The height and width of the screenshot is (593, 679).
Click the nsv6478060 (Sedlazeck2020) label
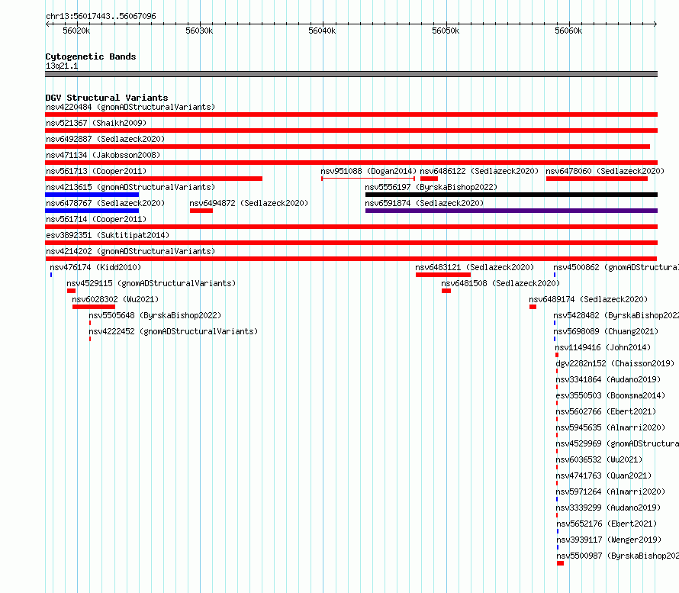click(x=605, y=171)
